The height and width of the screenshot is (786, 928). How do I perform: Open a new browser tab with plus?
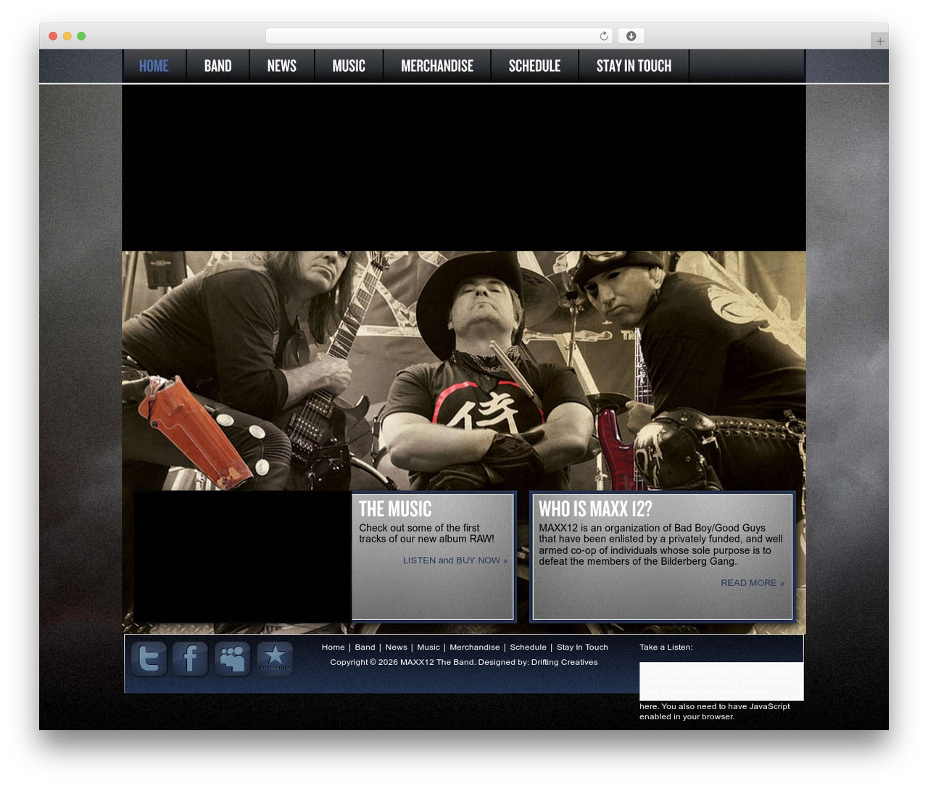coord(879,41)
